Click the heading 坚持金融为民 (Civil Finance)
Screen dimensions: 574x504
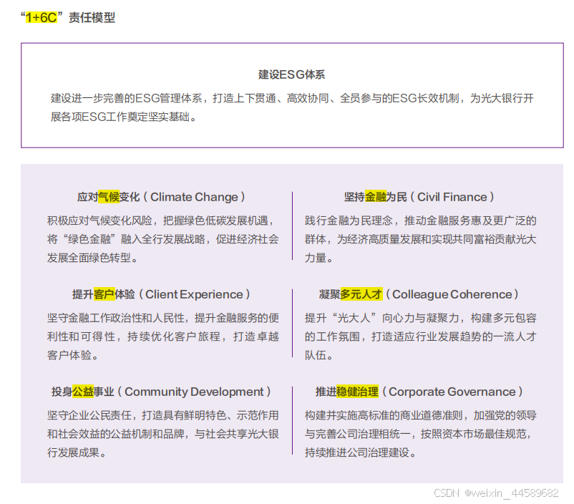[x=419, y=197]
